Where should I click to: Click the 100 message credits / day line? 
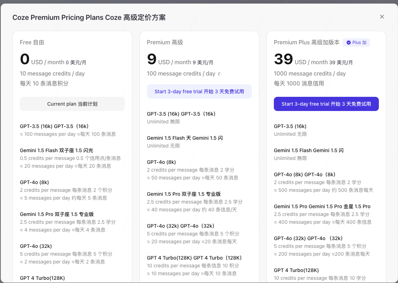(x=181, y=74)
